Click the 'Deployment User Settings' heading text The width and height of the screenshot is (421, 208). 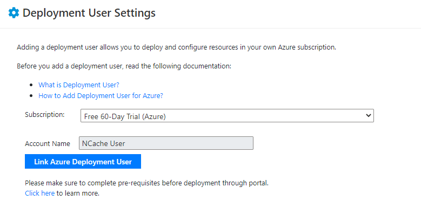89,13
